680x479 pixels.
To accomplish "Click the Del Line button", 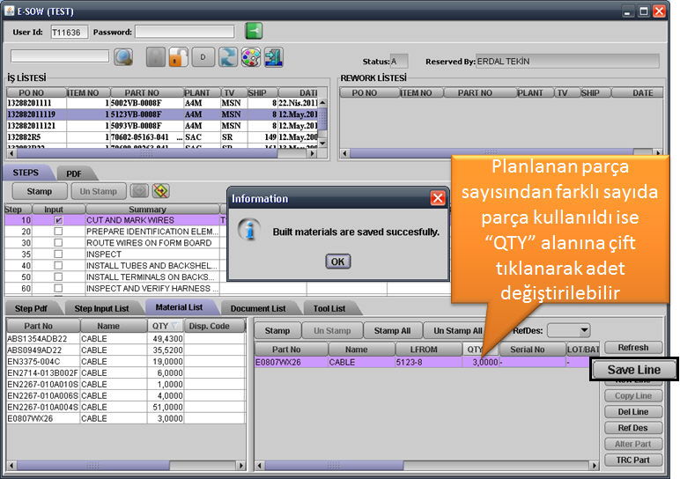I will (x=633, y=412).
